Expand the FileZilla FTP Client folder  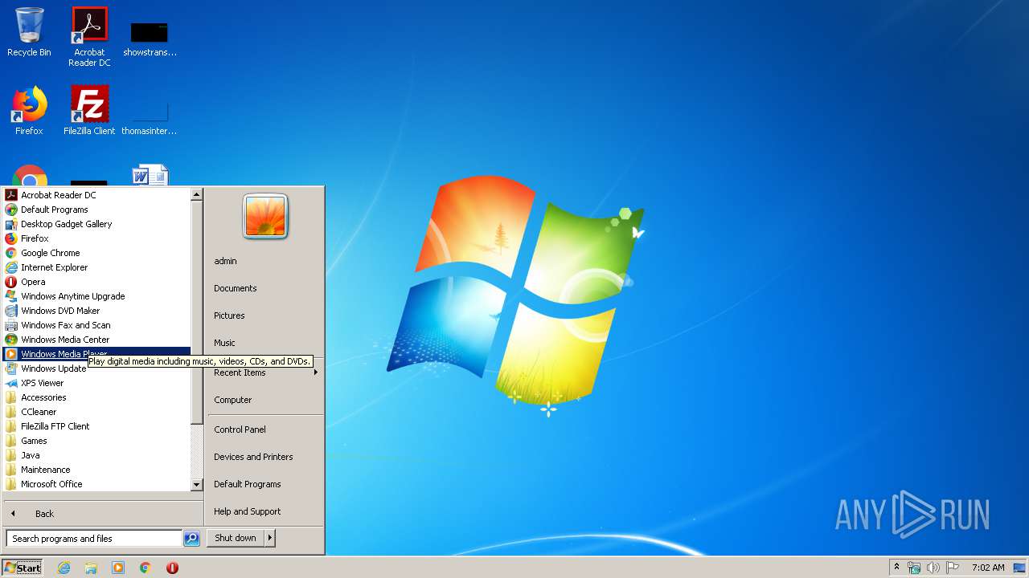tap(97, 426)
